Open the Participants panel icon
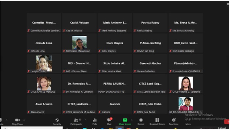 click(x=76, y=120)
